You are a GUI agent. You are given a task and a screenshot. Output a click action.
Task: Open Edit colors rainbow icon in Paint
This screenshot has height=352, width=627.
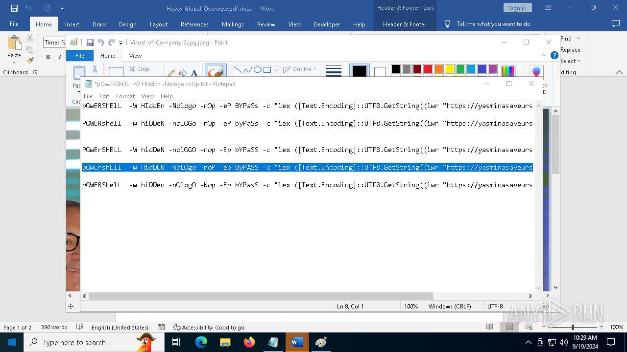pos(508,71)
